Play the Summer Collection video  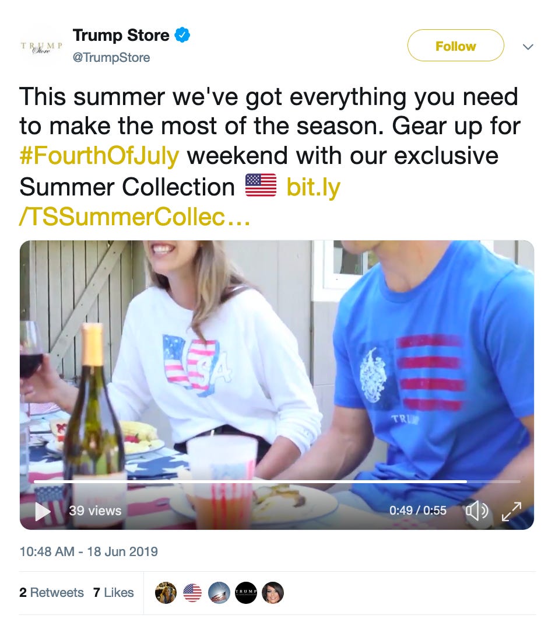coord(41,511)
